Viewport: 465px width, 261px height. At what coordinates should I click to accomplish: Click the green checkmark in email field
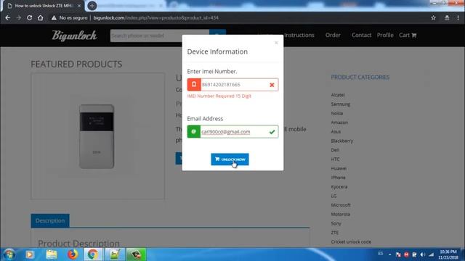tap(272, 132)
